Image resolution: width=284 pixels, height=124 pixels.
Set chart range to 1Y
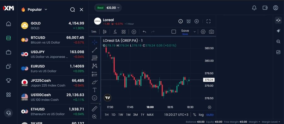click(x=143, y=115)
